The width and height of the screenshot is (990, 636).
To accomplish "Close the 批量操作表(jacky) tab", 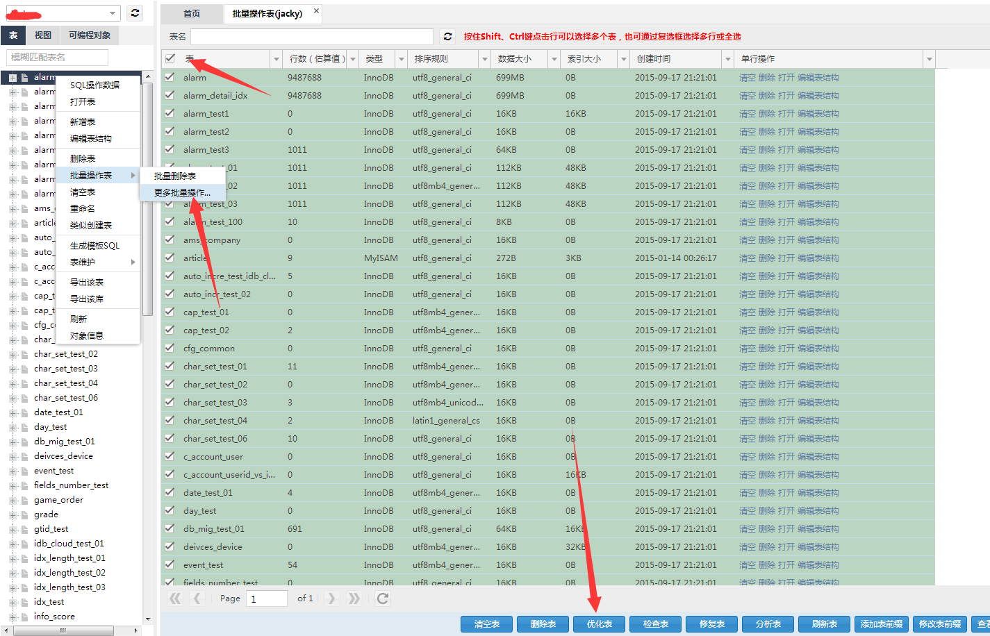I will (317, 11).
